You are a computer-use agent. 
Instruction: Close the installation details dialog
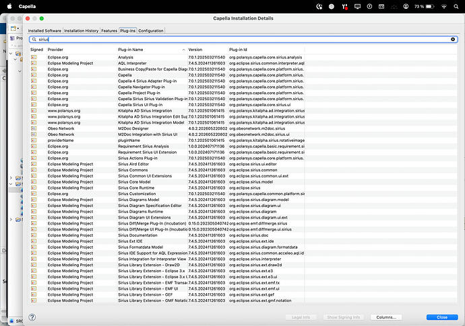442,317
